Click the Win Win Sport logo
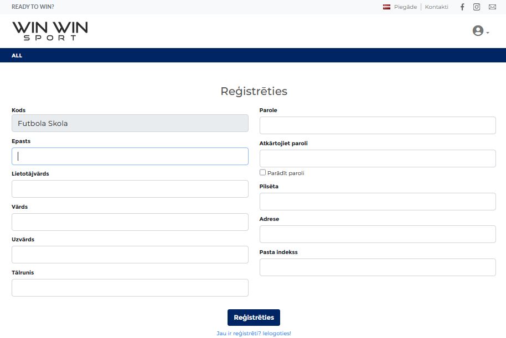 pos(50,31)
